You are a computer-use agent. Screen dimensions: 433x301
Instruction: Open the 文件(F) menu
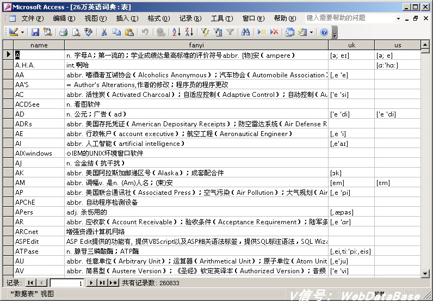point(32,19)
